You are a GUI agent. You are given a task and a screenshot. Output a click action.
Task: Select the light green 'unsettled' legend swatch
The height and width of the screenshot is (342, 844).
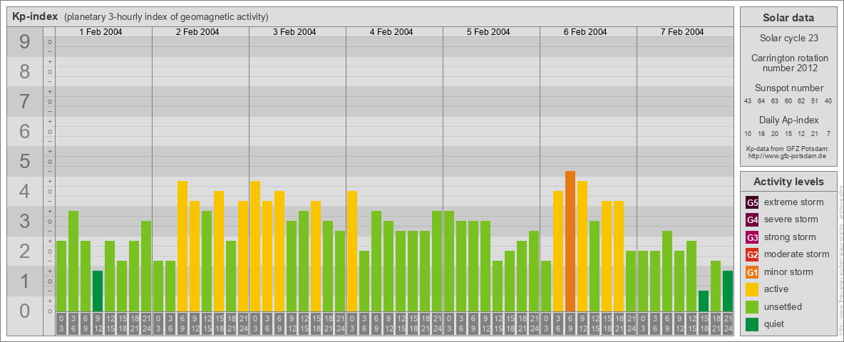click(x=752, y=307)
